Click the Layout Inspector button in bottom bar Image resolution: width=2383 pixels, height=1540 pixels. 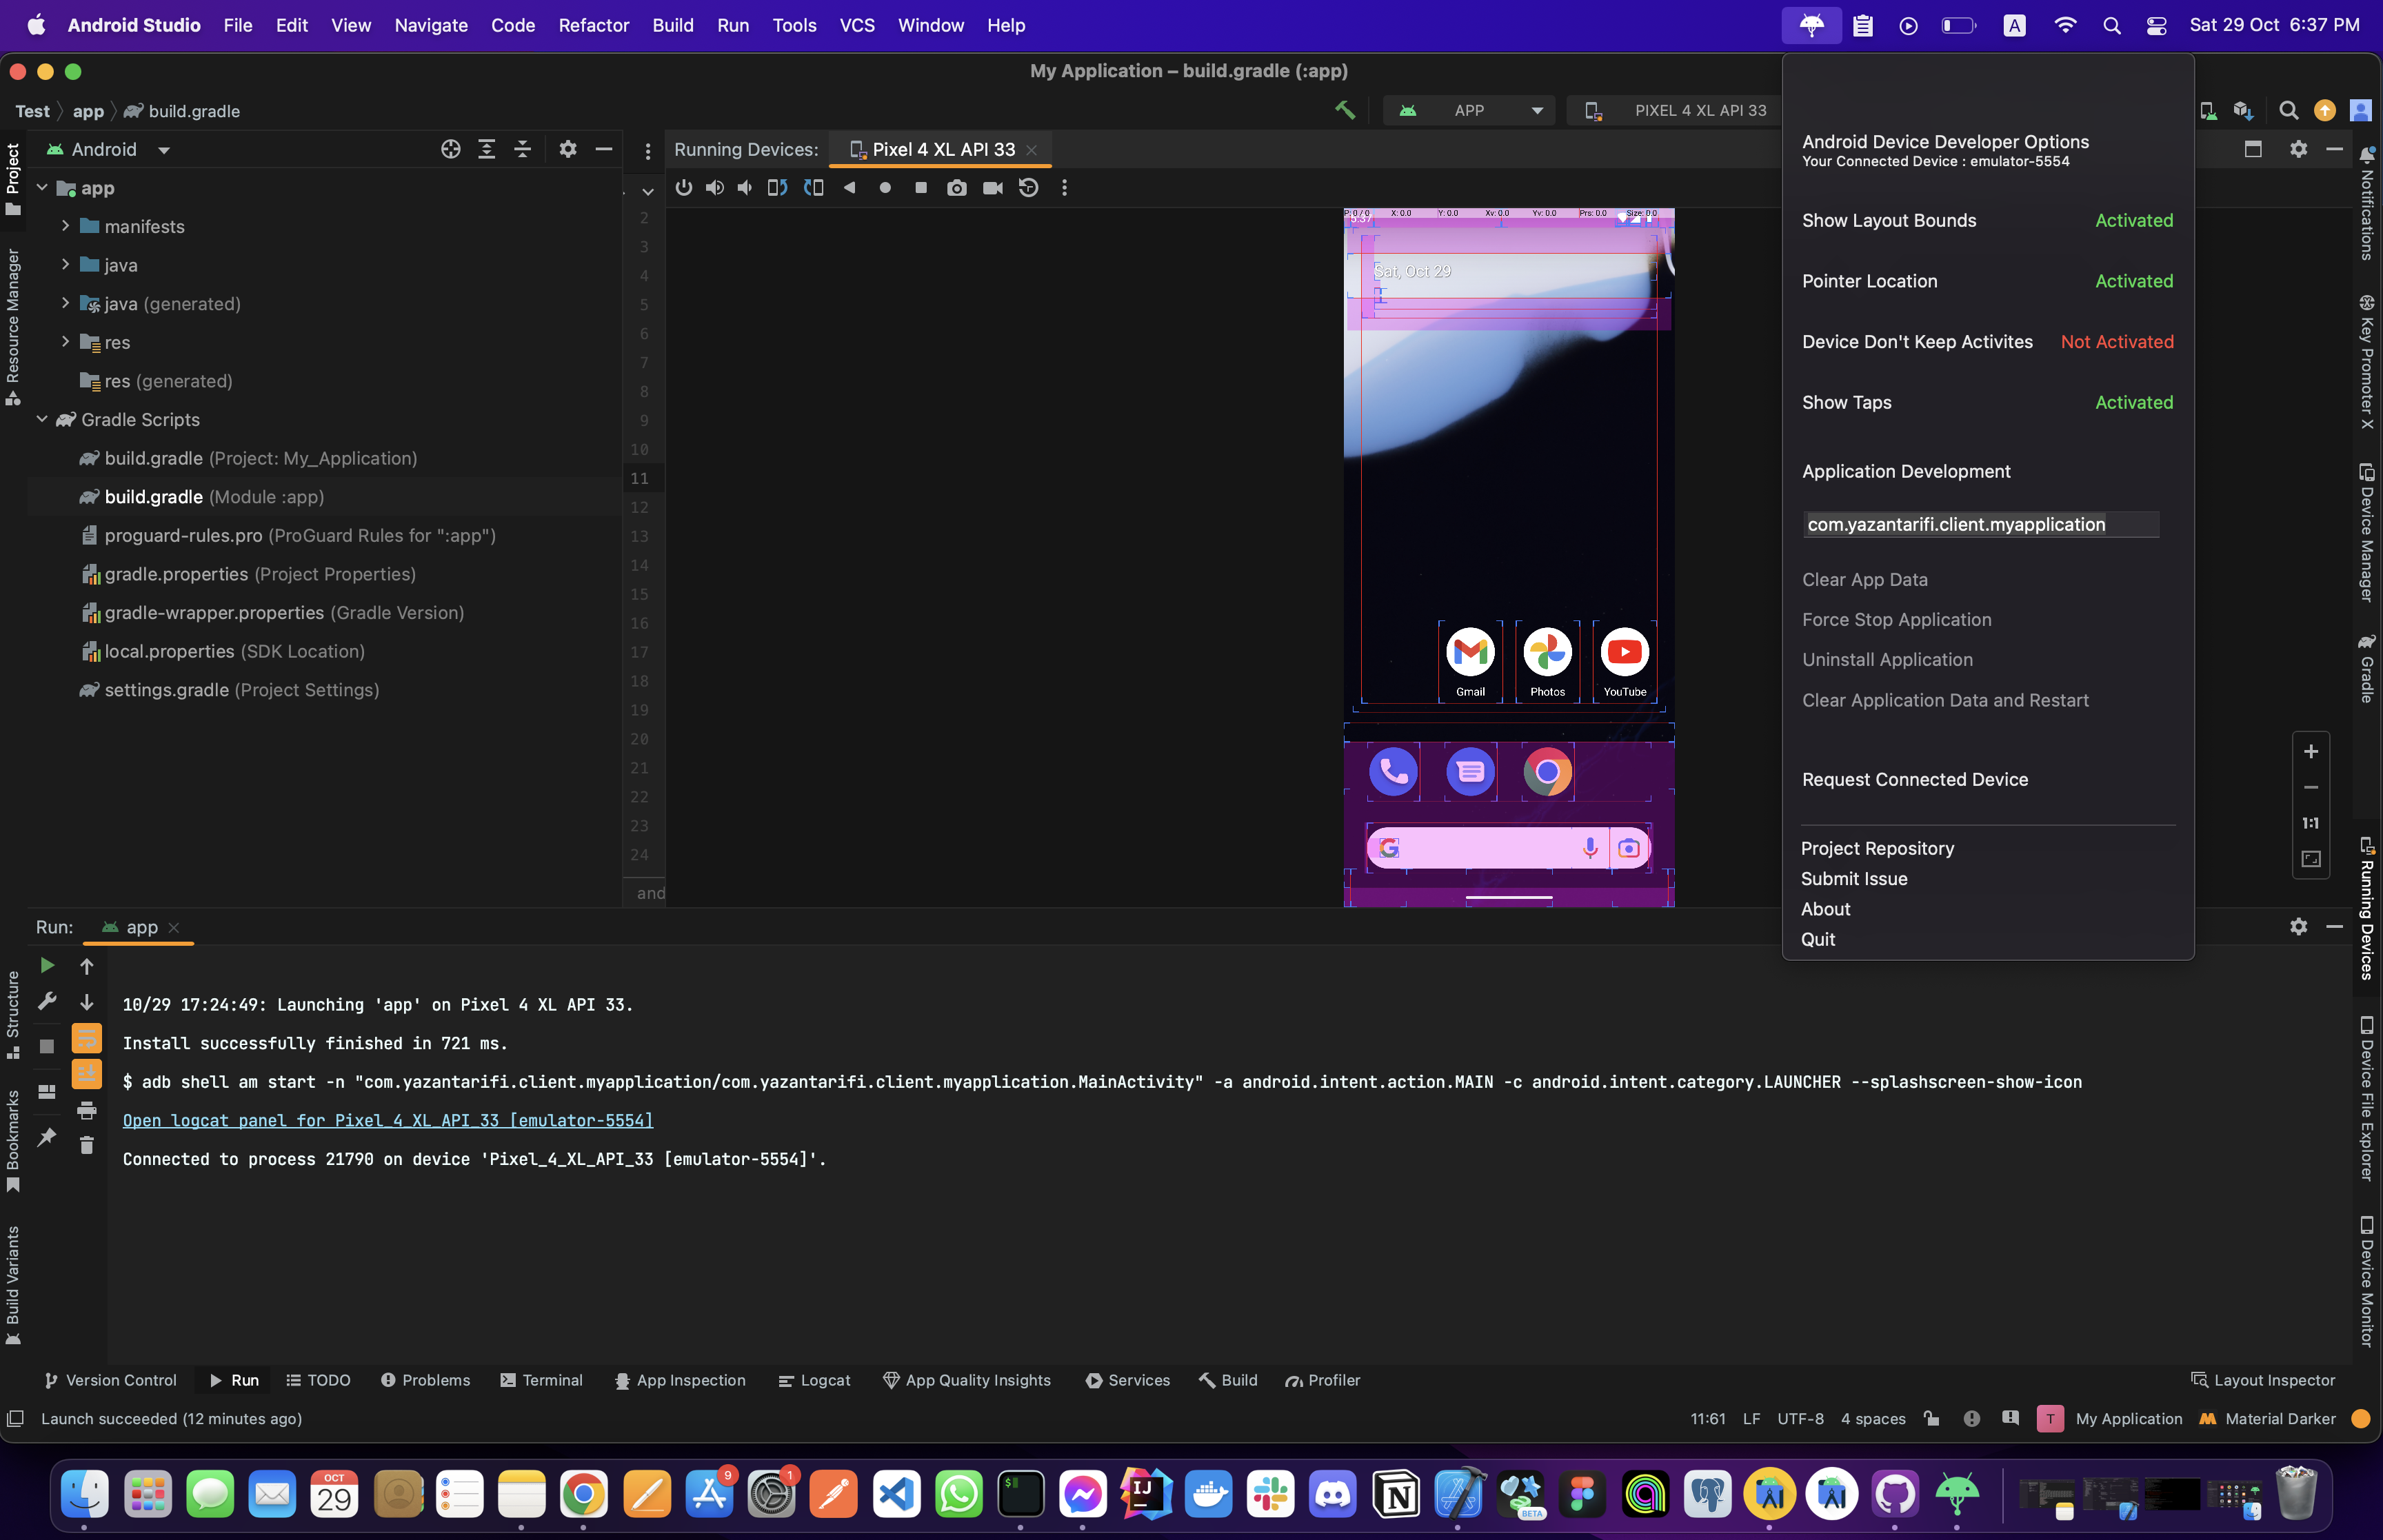(2263, 1379)
